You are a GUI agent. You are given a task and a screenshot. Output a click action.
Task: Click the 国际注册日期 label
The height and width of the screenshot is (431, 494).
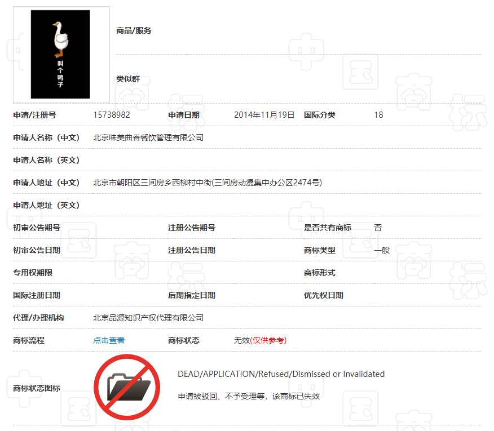(x=37, y=295)
